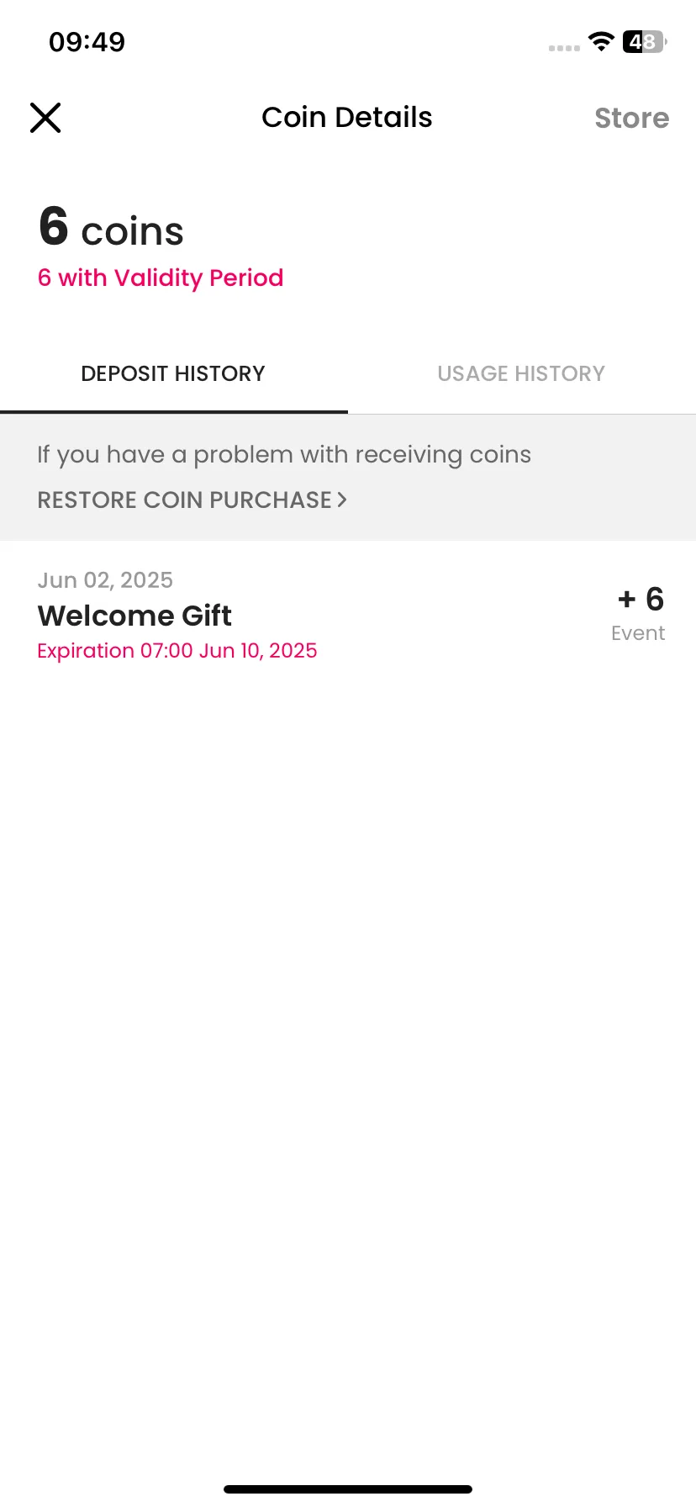Tap the Event label under +6
The height and width of the screenshot is (1507, 696).
click(x=638, y=633)
